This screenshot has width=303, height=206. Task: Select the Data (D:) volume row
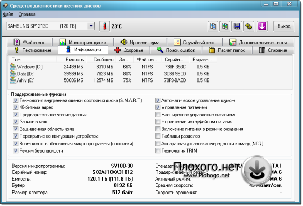click(110, 74)
